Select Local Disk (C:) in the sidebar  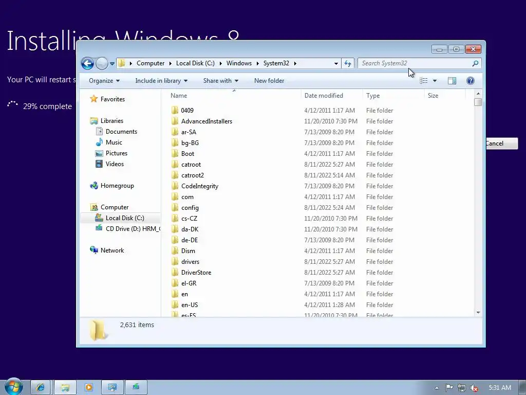click(120, 218)
